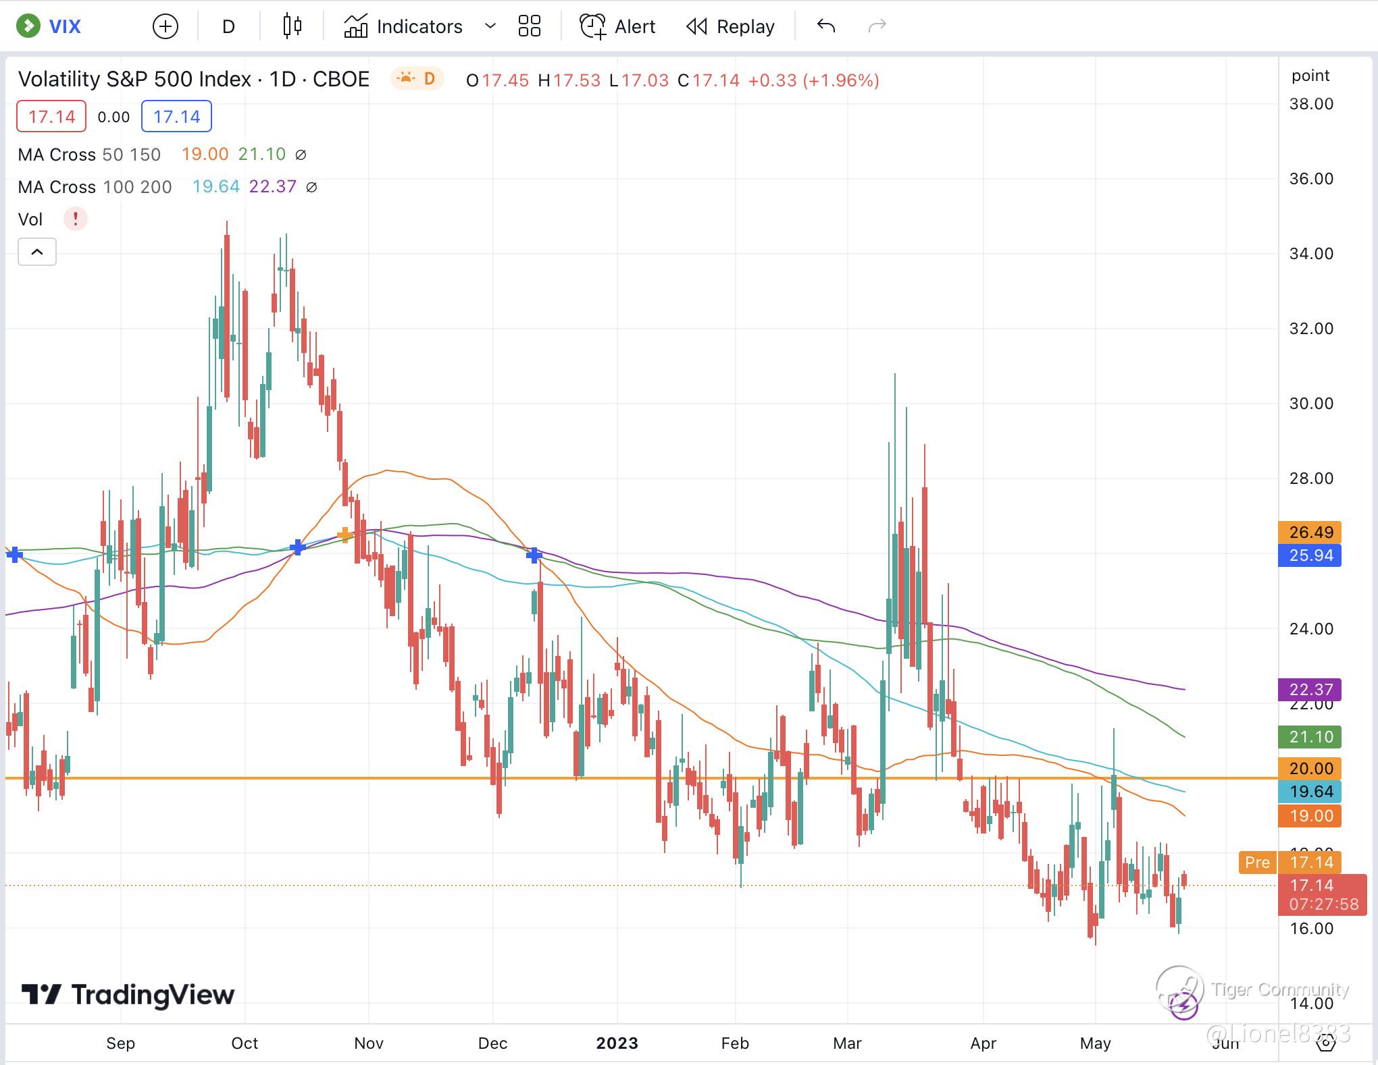
Task: Create a new Alert
Action: coord(617,27)
